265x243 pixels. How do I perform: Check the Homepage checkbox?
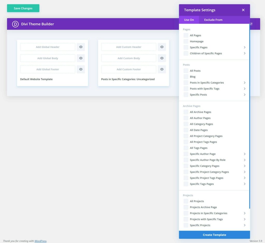(x=186, y=41)
